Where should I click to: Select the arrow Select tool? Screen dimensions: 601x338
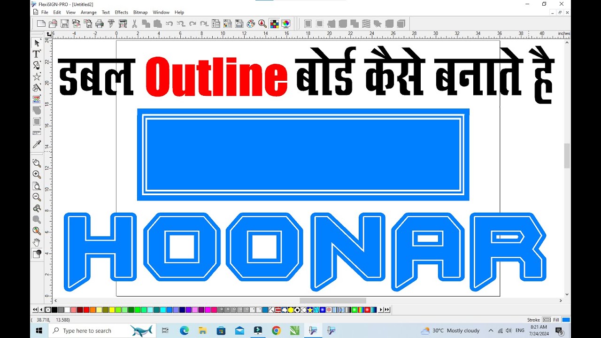pyautogui.click(x=37, y=43)
